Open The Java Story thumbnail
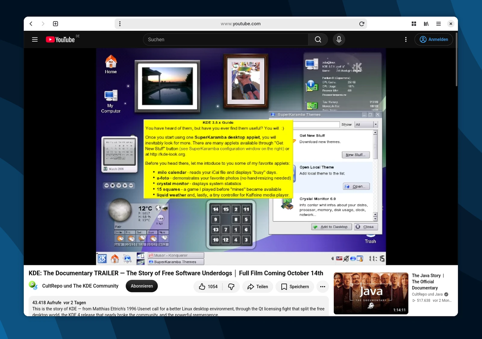The width and height of the screenshot is (482, 339). (x=371, y=293)
